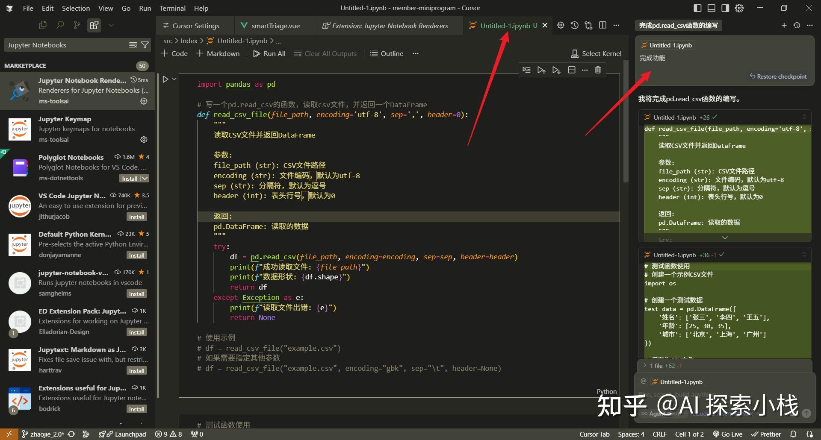Show chat history in AI panel
This screenshot has width=821, height=440.
point(797,25)
